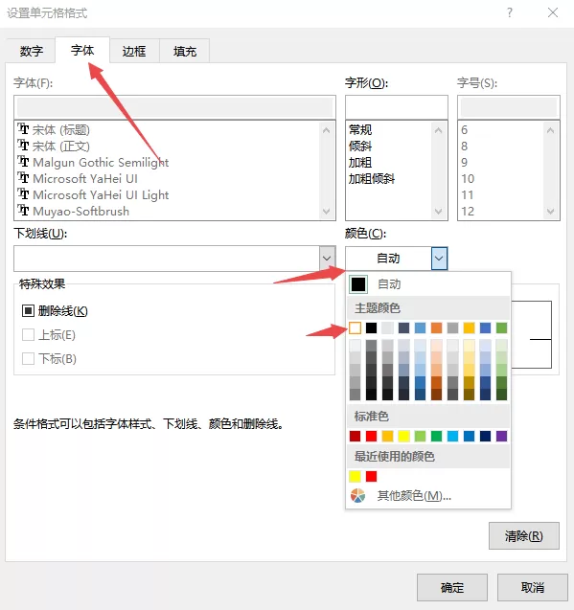This screenshot has width=574, height=610.
Task: Select font size 11
Action: [468, 195]
